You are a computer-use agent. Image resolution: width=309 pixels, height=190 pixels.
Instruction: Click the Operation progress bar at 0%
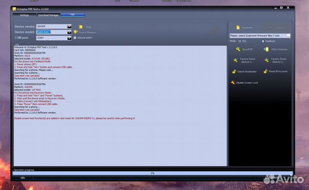(152, 173)
